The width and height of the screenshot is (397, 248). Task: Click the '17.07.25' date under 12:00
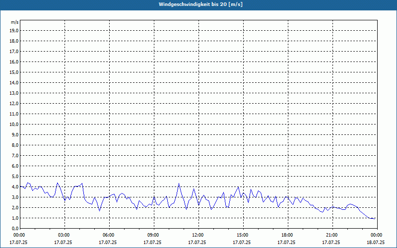click(x=197, y=243)
